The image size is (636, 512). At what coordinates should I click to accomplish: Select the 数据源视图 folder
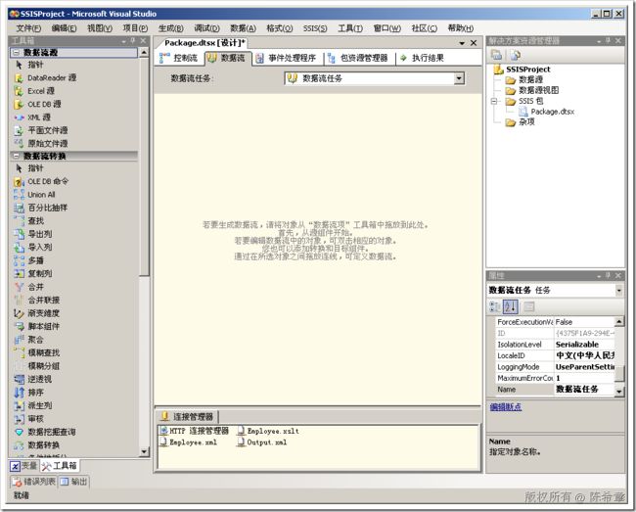point(532,90)
